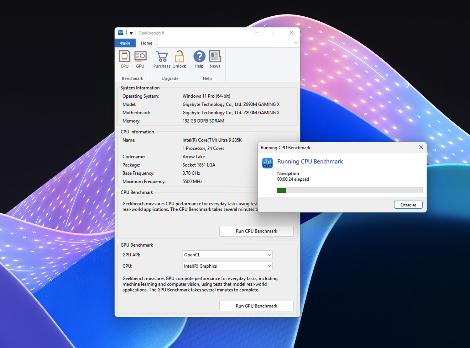Minimize the Geekbench 6 window
The height and width of the screenshot is (348, 470).
257,33
